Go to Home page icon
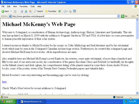The image size is (139, 104). click(x=30, y=11)
